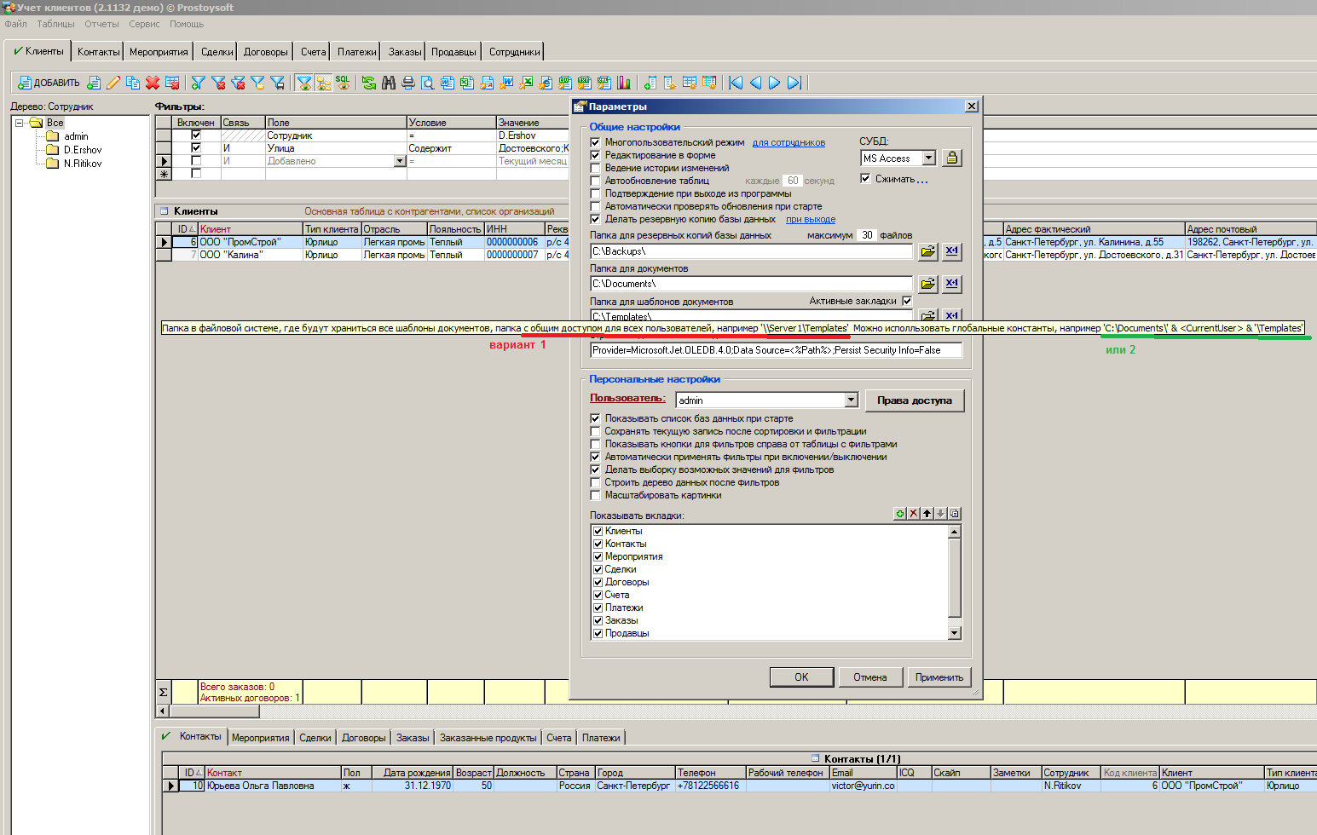The height and width of the screenshot is (835, 1317).
Task: Click the padlock icon next to СУБД
Action: click(952, 158)
